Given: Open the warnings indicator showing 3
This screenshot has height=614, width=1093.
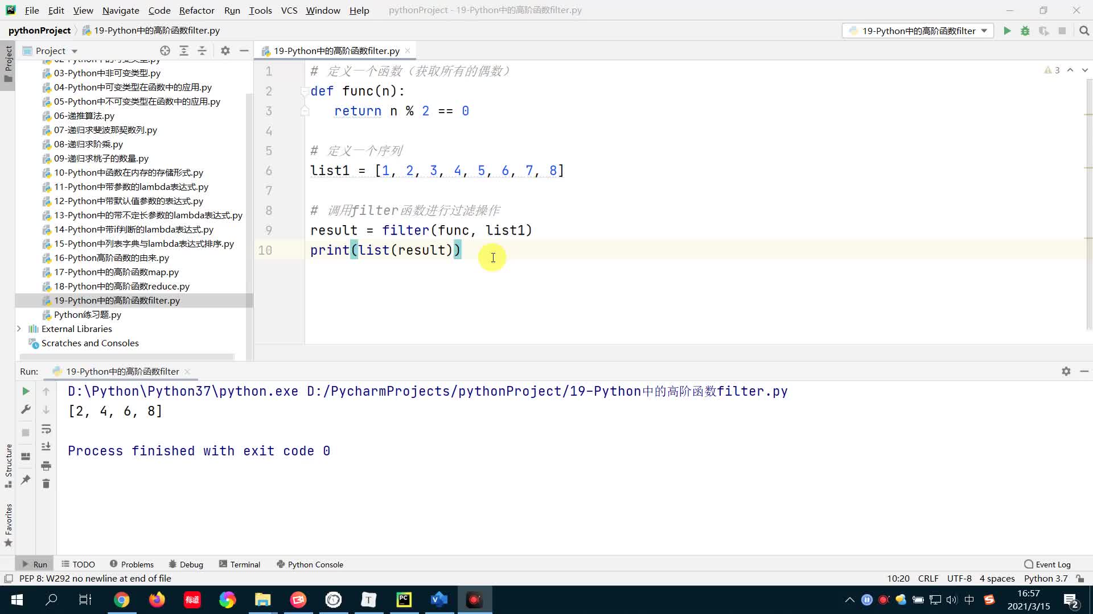Looking at the screenshot, I should tap(1052, 70).
